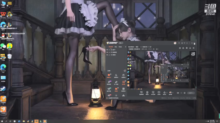The image size is (220, 123).
Task: Open phone screen cast source
Action: pos(153,93)
